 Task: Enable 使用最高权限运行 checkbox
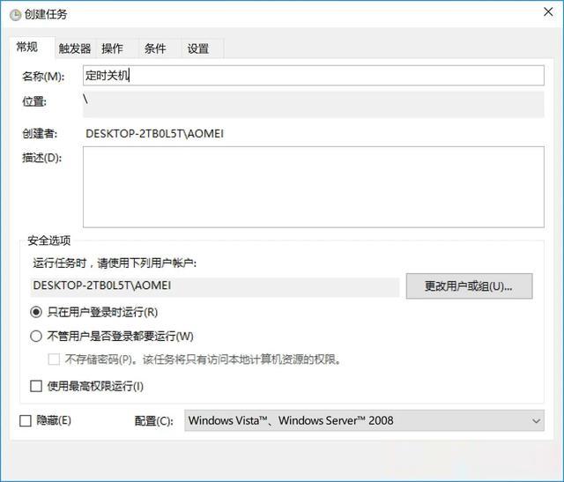36,386
